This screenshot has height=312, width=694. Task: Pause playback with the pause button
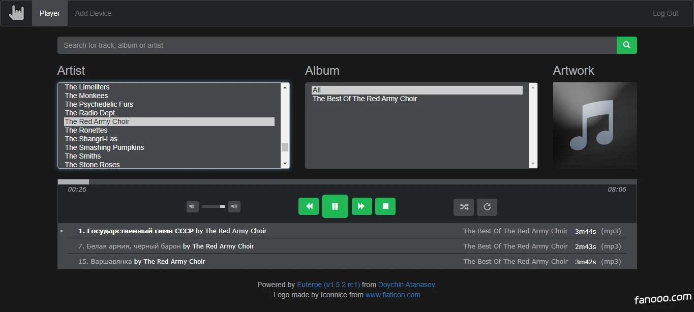335,206
